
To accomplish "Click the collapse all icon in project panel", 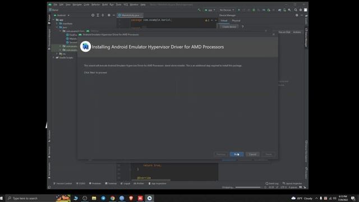I will (x=103, y=15).
